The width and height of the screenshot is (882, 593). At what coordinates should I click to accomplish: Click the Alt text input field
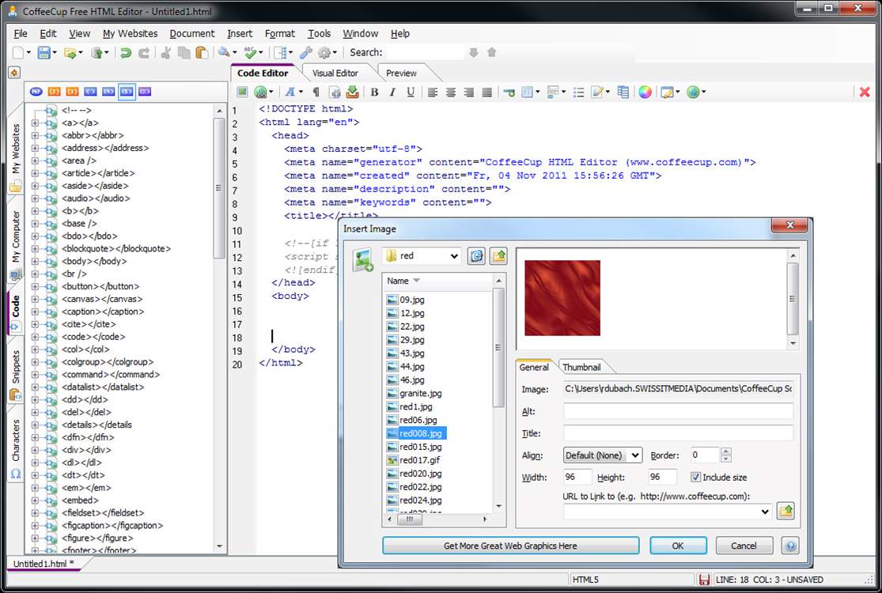(x=679, y=411)
